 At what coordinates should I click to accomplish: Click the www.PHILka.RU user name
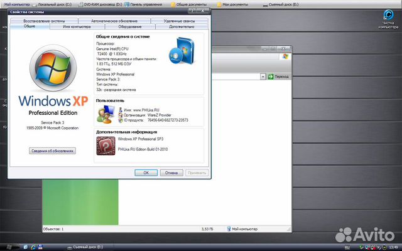(146, 110)
